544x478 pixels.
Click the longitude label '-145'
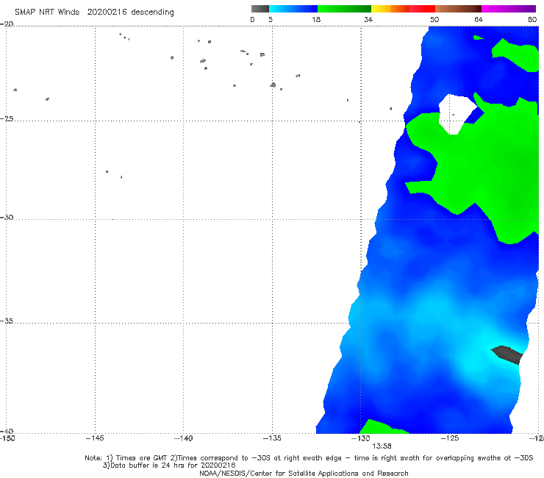(x=95, y=438)
